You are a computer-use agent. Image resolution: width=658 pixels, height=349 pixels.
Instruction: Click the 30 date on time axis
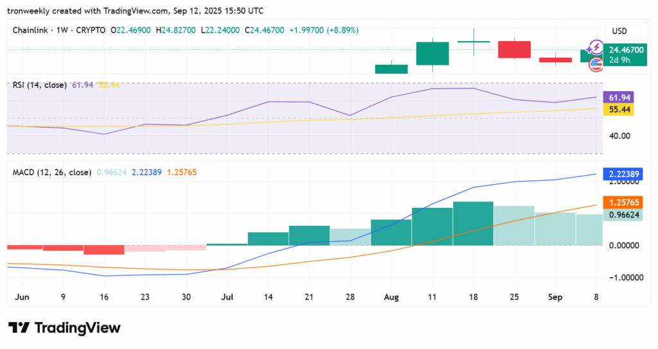coord(186,297)
